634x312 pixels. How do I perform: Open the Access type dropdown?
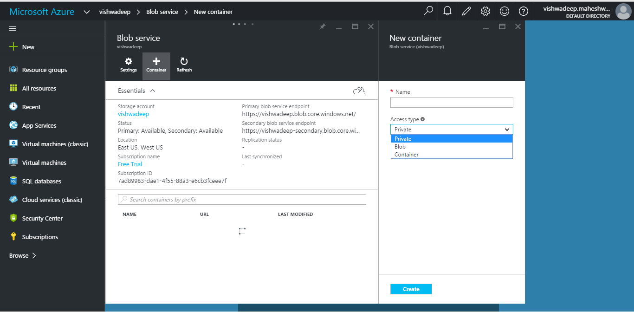(x=452, y=130)
